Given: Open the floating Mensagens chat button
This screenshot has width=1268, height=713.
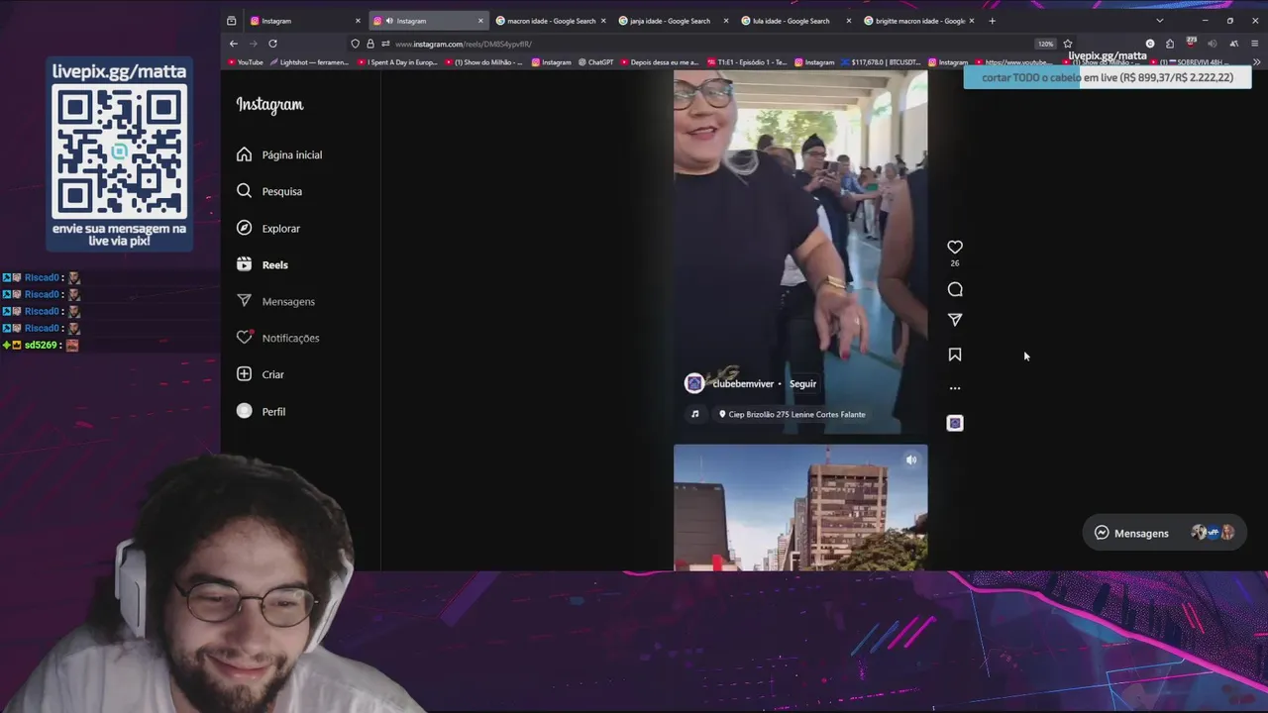Looking at the screenshot, I should (x=1163, y=533).
